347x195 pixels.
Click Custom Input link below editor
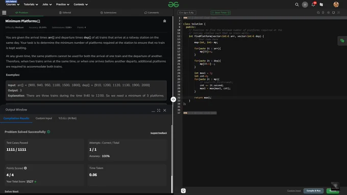pos(294,191)
